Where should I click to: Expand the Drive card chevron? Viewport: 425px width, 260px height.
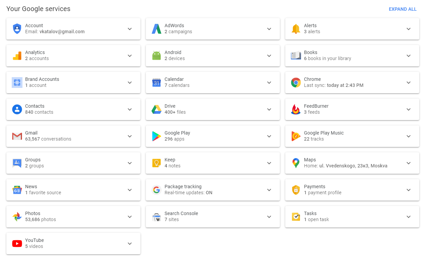pos(269,109)
